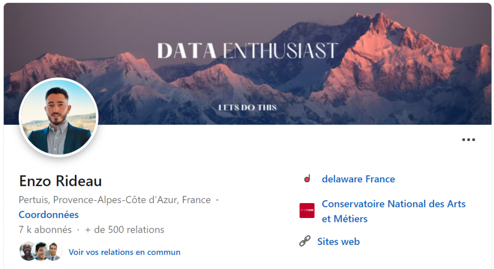The height and width of the screenshot is (269, 494).
Task: Click the LETS DO THIS banner text
Action: click(x=247, y=107)
